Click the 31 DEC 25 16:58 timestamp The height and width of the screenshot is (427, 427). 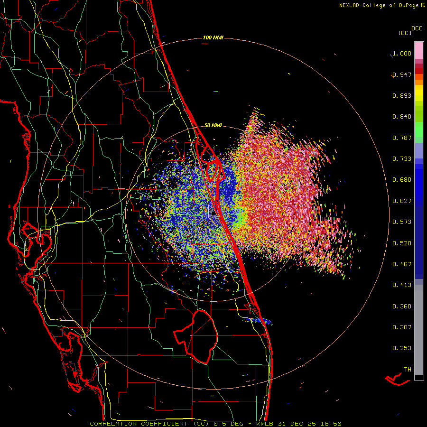[309, 424]
